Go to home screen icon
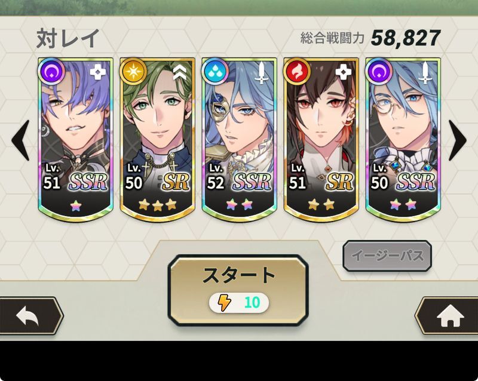Screen dimensions: 478x381 449,316
